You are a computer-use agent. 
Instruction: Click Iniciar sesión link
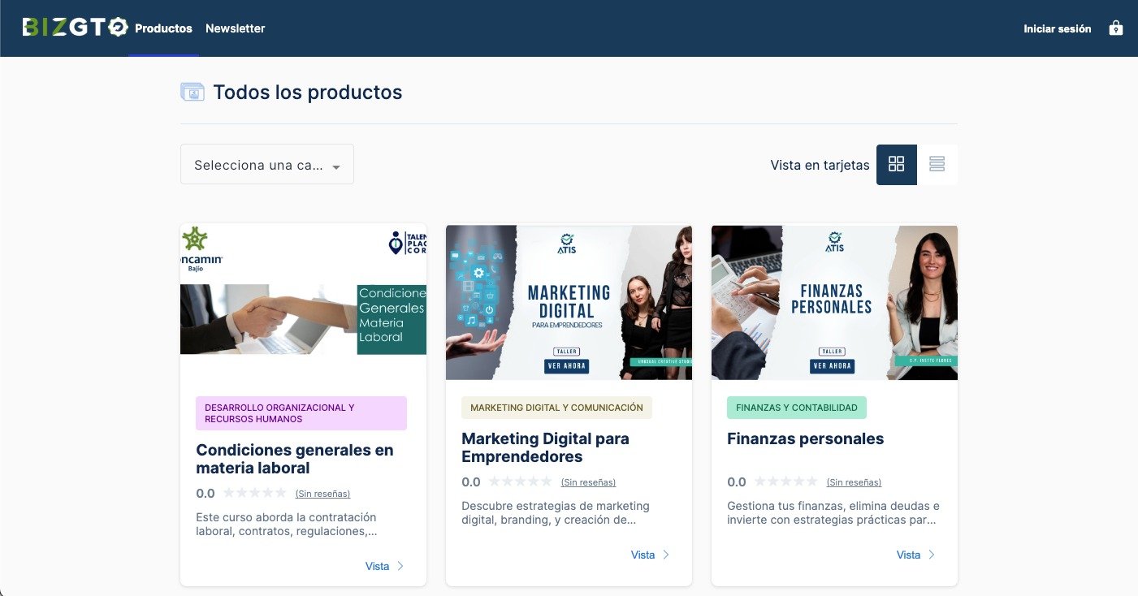click(x=1058, y=28)
